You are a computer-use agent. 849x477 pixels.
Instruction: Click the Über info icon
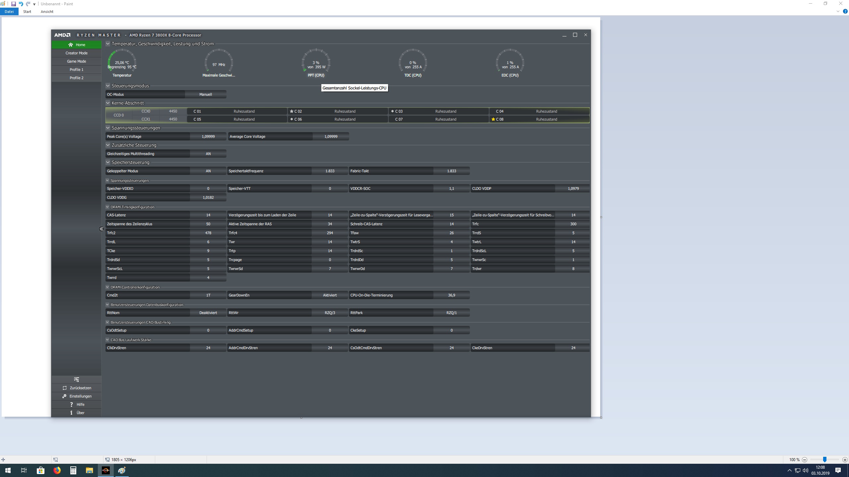[x=71, y=413]
